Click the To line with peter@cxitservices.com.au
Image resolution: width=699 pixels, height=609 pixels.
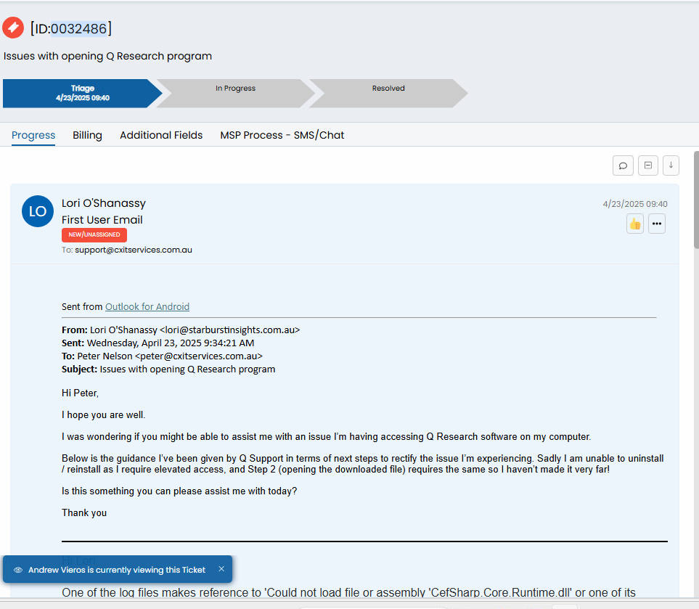click(x=162, y=356)
